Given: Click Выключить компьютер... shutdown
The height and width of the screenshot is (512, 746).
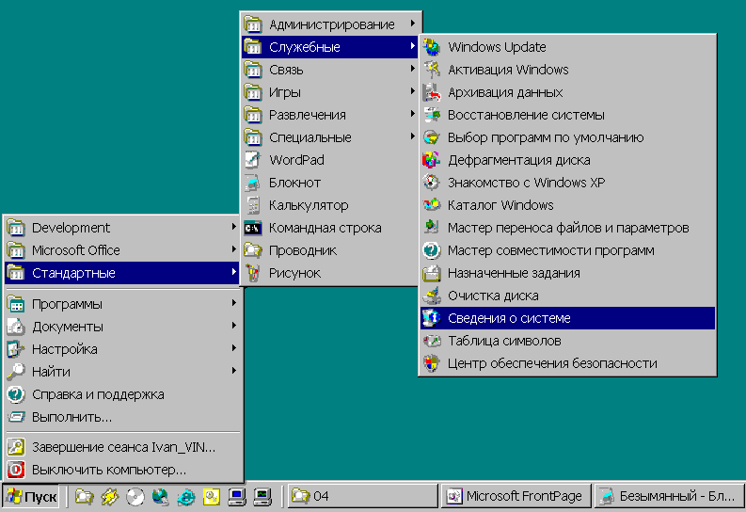Looking at the screenshot, I should (121, 470).
